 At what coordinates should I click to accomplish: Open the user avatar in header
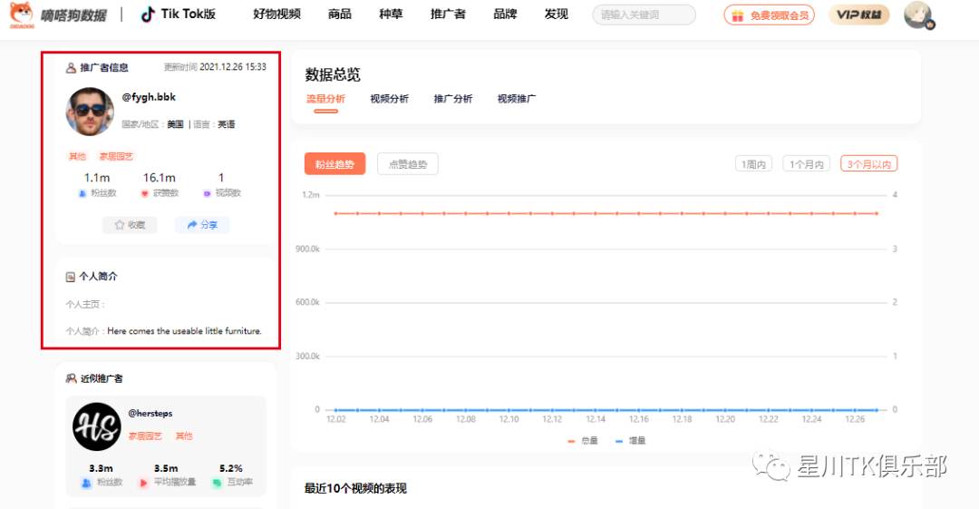click(917, 15)
